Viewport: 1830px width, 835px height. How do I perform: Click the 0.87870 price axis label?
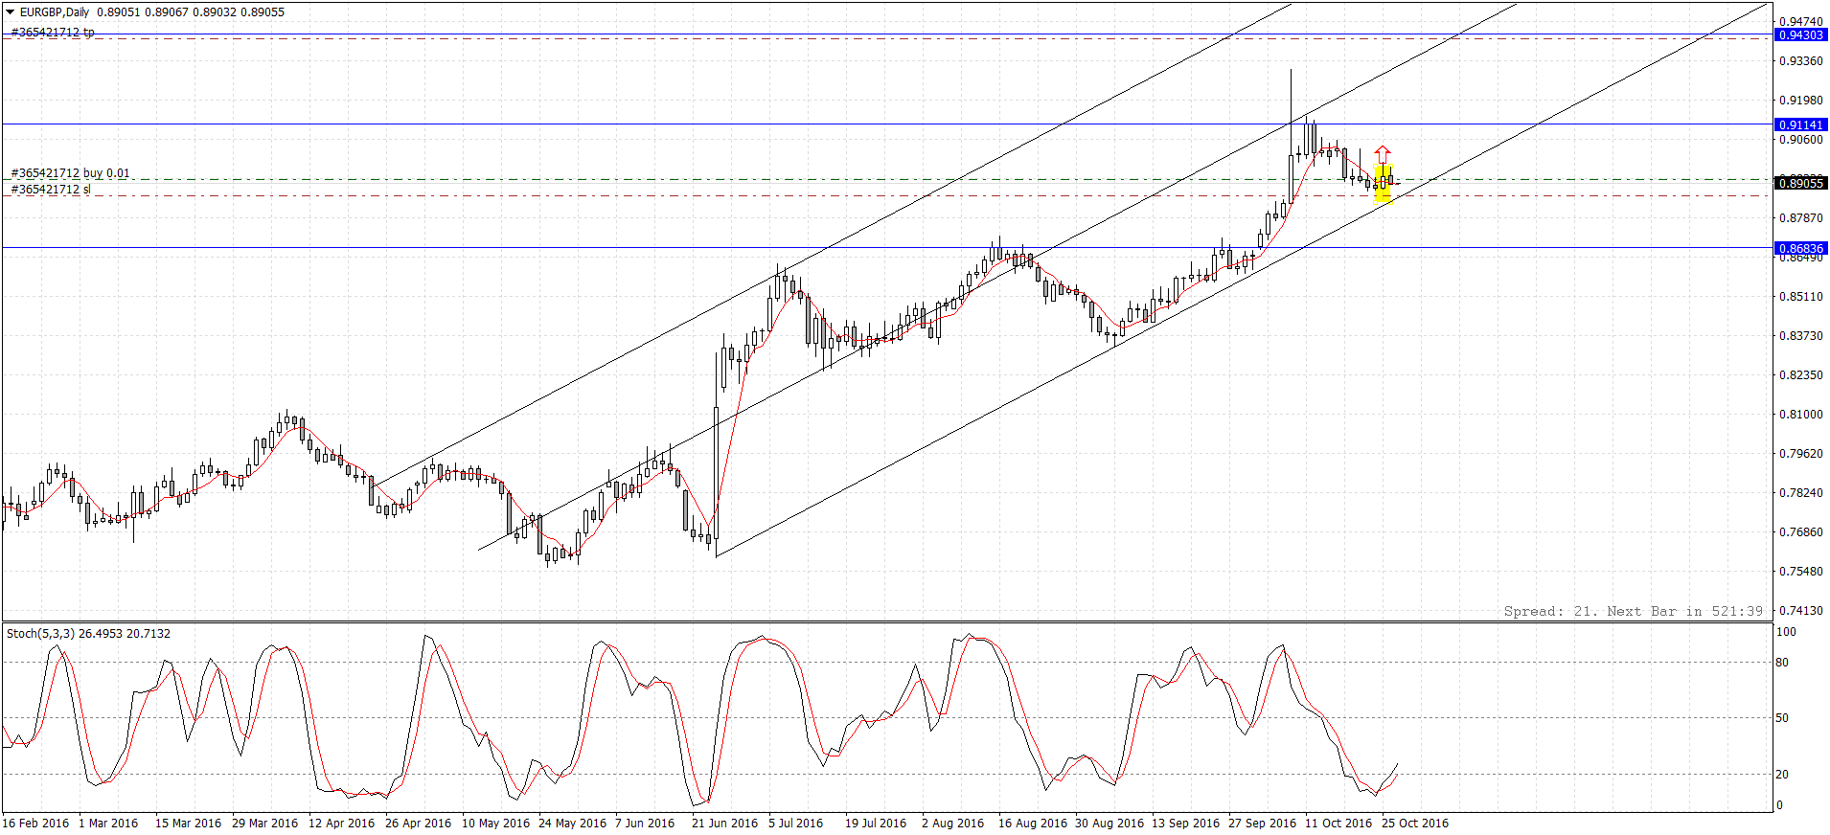click(x=1801, y=218)
